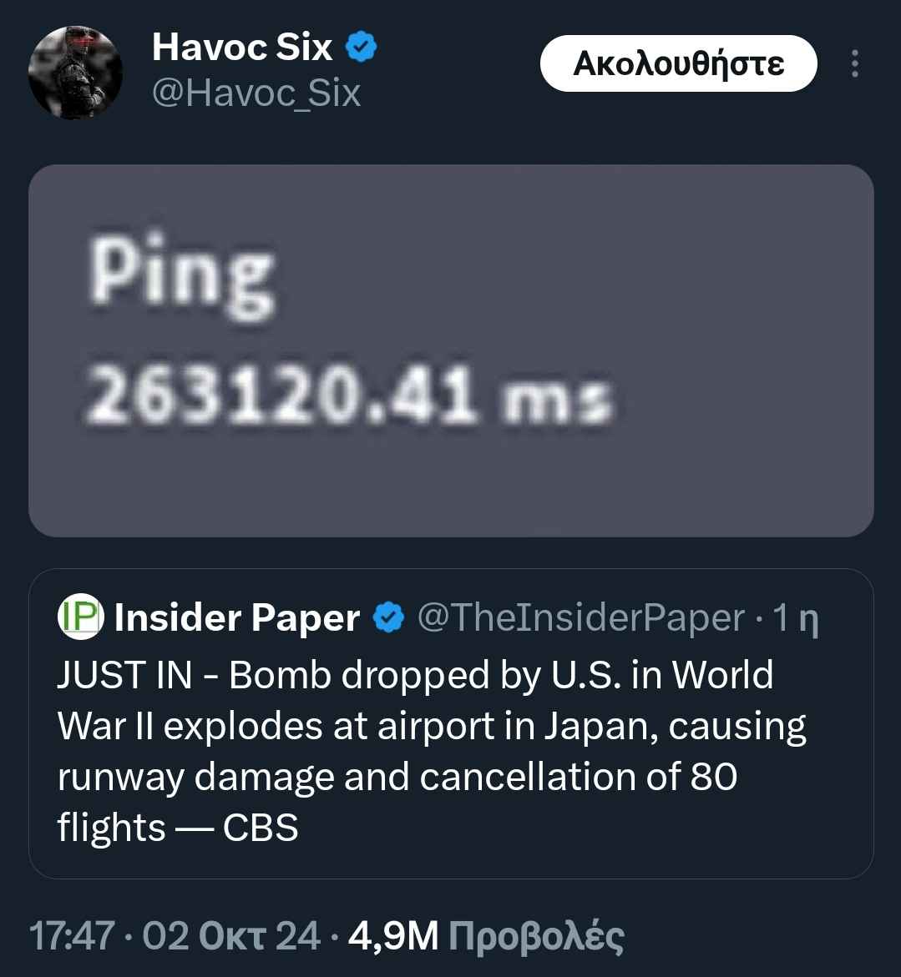Click the Insider Paper IP logo
This screenshot has height=977, width=901.
pos(80,618)
